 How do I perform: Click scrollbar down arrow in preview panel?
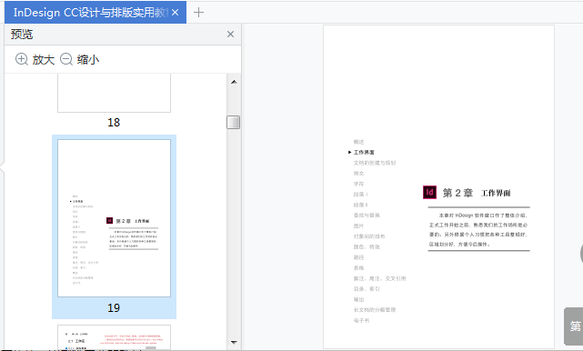point(234,342)
